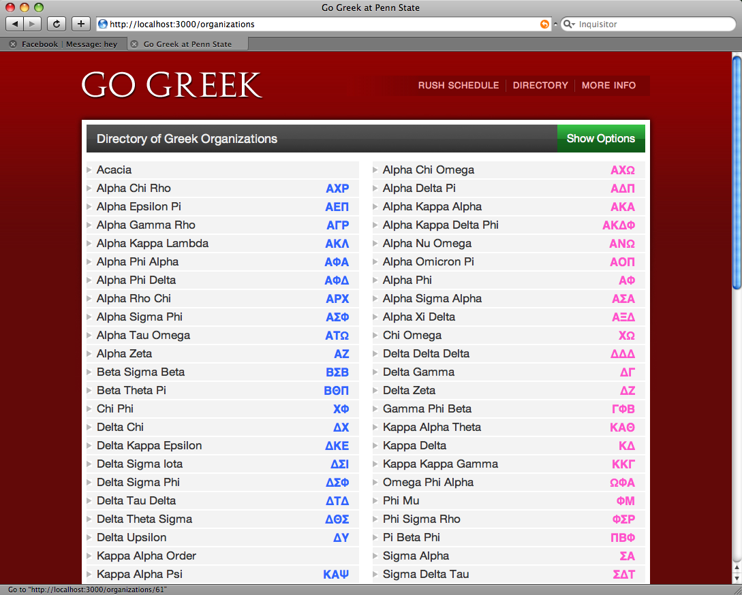Click the pink ΓΦΒ letters
This screenshot has width=742, height=595.
click(623, 409)
